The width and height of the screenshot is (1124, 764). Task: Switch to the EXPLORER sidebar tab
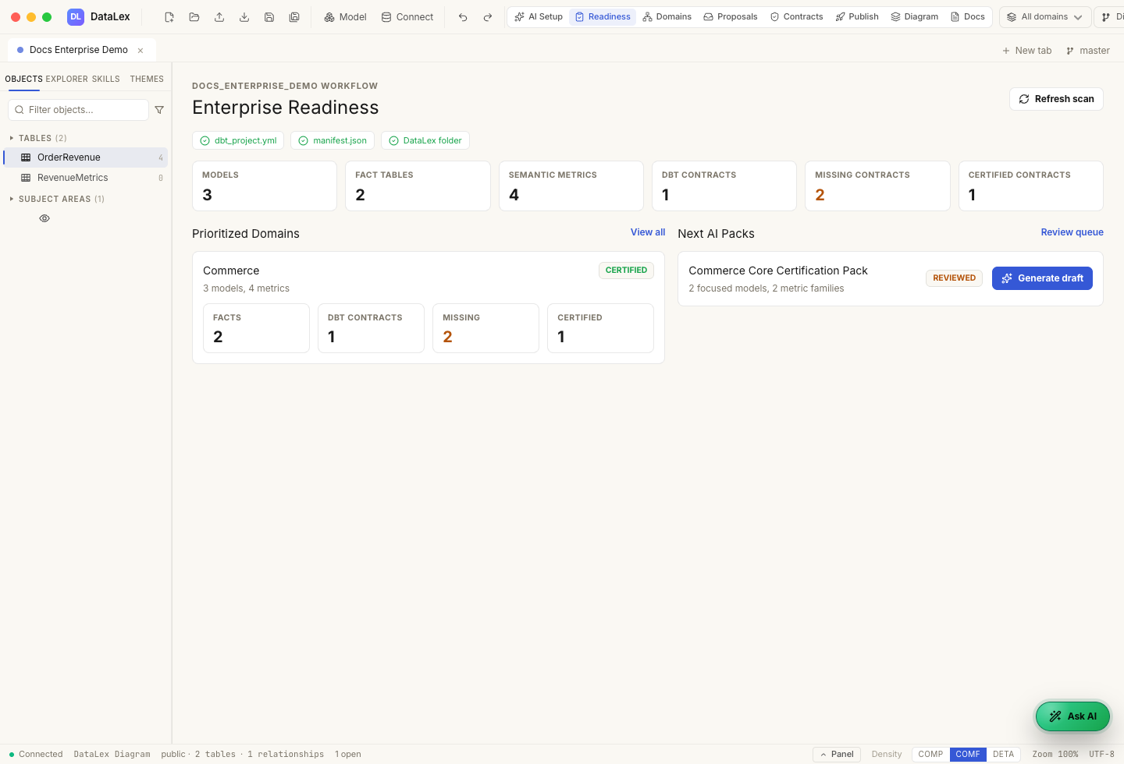67,79
